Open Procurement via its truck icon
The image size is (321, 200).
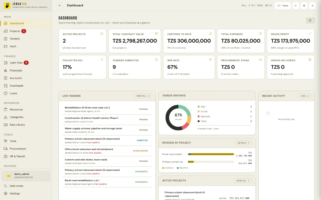tap(6, 149)
